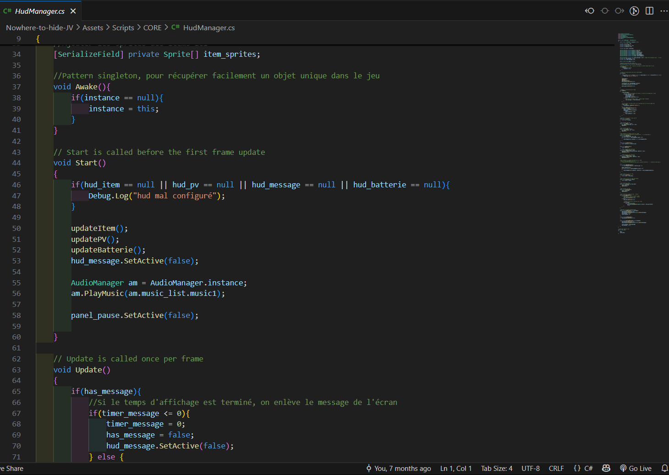This screenshot has width=669, height=475.
Task: Click Nowhere-to-hide-JV breadcrumb root
Action: [x=39, y=27]
